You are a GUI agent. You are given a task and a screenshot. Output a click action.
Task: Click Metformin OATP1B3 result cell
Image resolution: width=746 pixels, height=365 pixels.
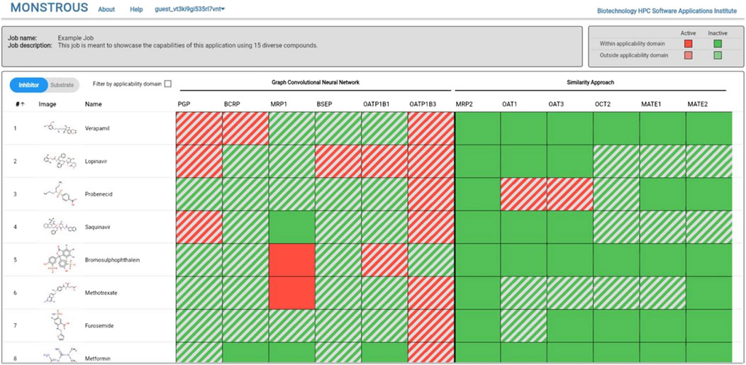431,353
